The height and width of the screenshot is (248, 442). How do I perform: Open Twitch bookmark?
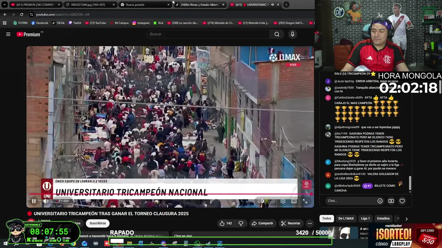(x=75, y=23)
